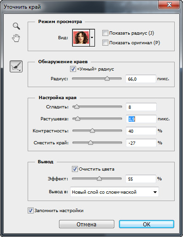This screenshot has width=183, height=237.
Task: Click the Отмена button
Action: tap(87, 224)
